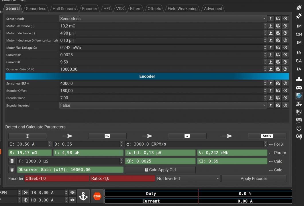The width and height of the screenshot is (304, 206).
Task: Expand the Encoder Inverted dropdown
Action: tap(163, 105)
